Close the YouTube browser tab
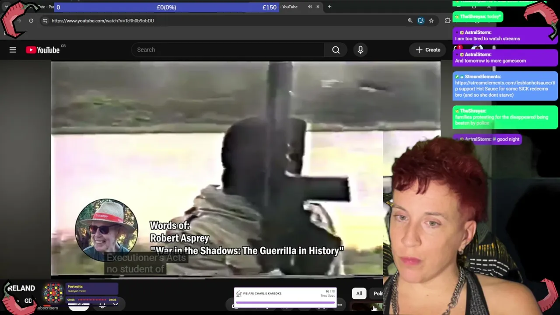Viewport: 560px width, 315px height. tap(318, 7)
